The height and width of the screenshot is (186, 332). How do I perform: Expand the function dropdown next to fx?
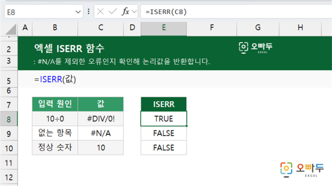[134, 12]
